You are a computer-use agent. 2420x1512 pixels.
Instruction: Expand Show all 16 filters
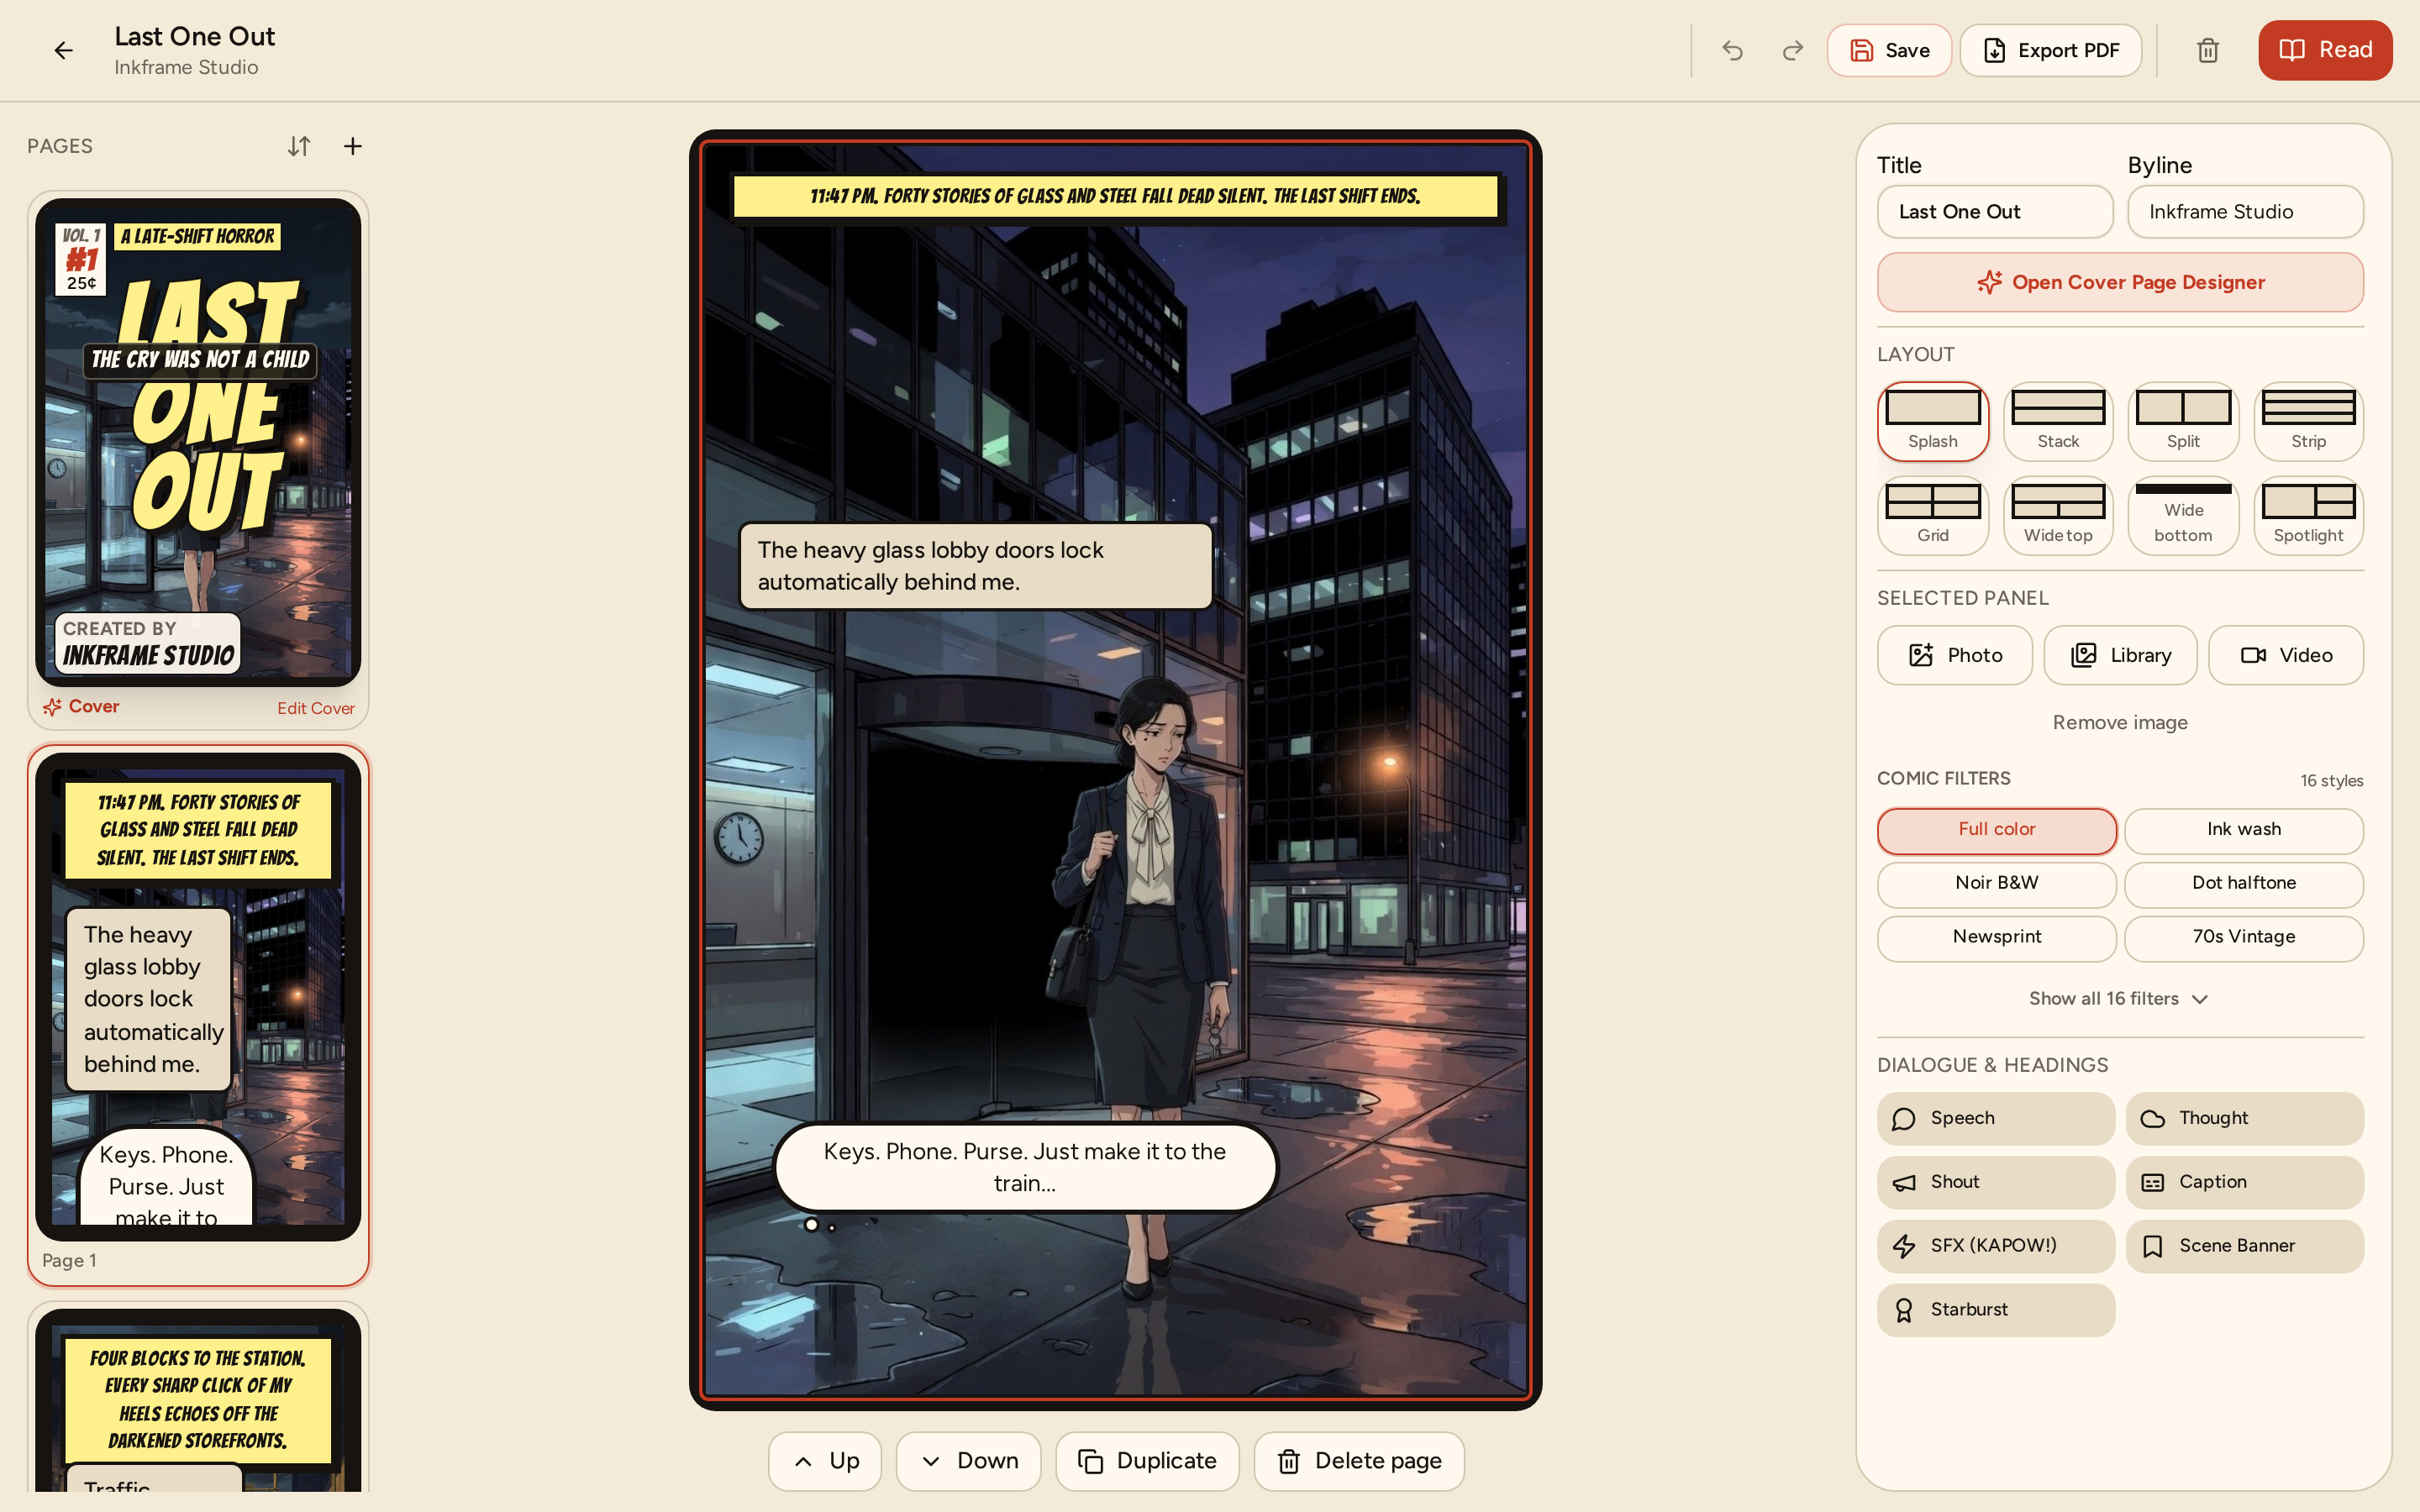[2120, 999]
